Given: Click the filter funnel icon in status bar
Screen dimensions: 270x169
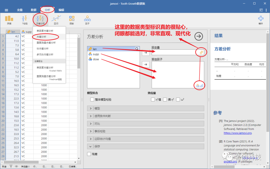Looking at the screenshot, I should pos(11,166).
